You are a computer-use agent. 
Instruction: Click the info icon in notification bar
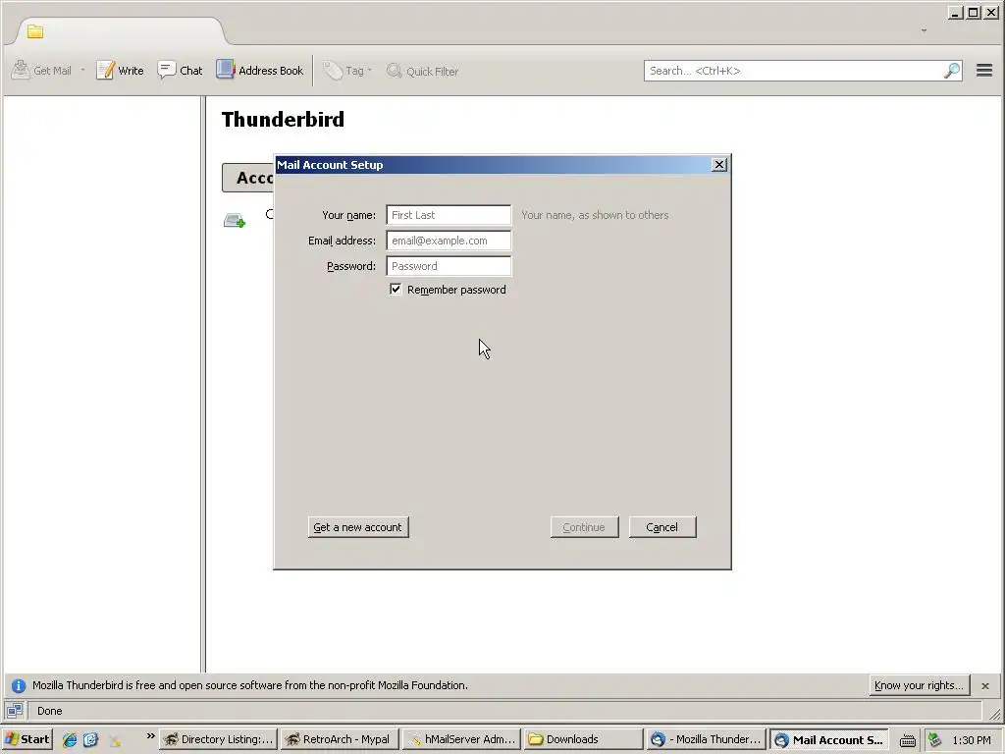tap(19, 685)
